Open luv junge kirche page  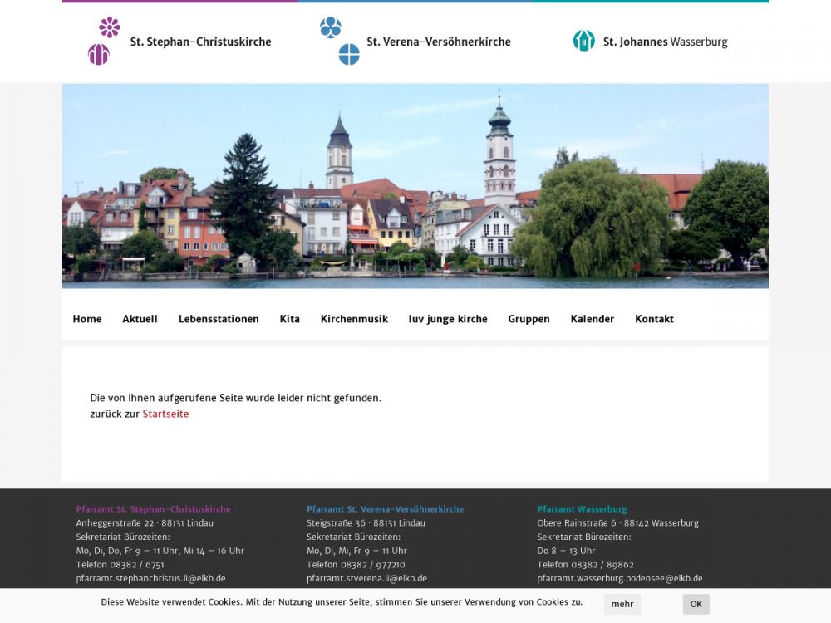(448, 319)
